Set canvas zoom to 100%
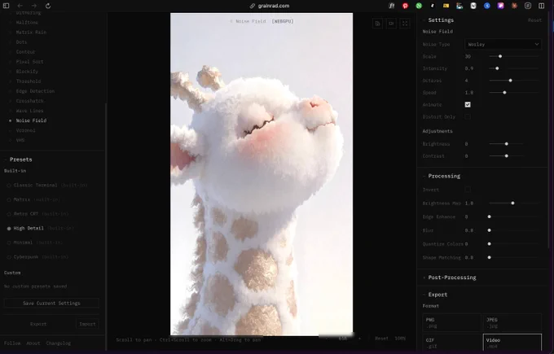Viewport: 554px width, 354px height. [x=400, y=339]
